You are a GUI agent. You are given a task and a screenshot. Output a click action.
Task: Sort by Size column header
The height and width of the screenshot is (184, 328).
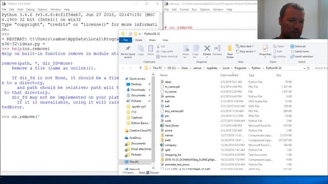click(x=279, y=75)
